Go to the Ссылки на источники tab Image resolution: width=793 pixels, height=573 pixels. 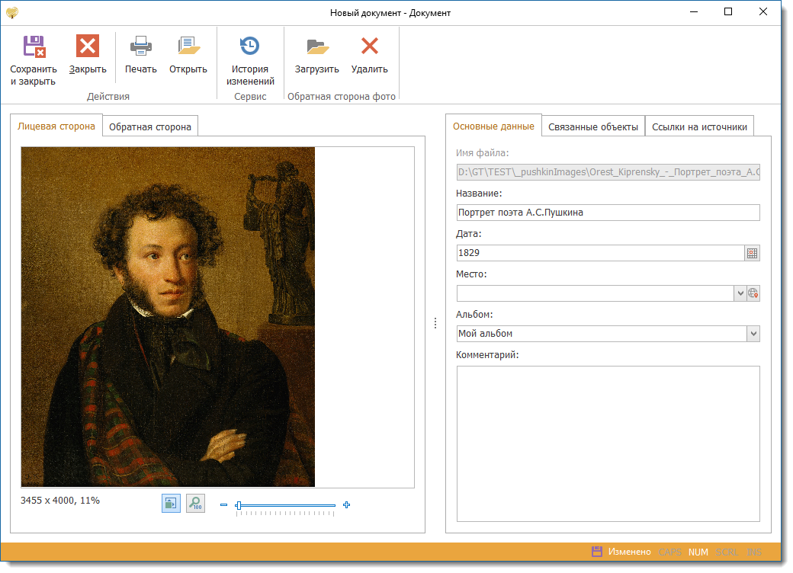click(x=699, y=127)
